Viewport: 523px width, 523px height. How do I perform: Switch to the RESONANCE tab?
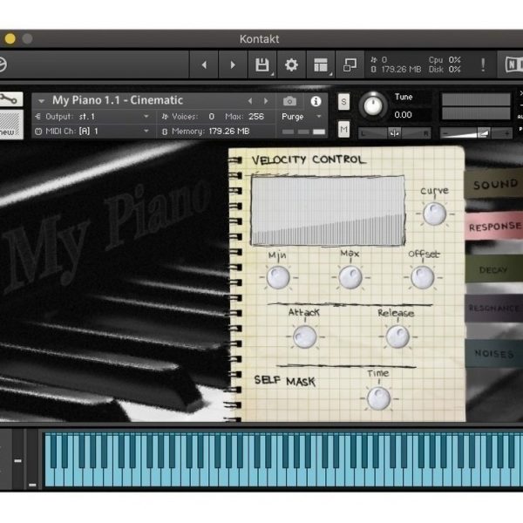(493, 308)
